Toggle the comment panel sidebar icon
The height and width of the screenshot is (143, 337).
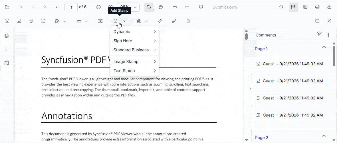(x=317, y=21)
